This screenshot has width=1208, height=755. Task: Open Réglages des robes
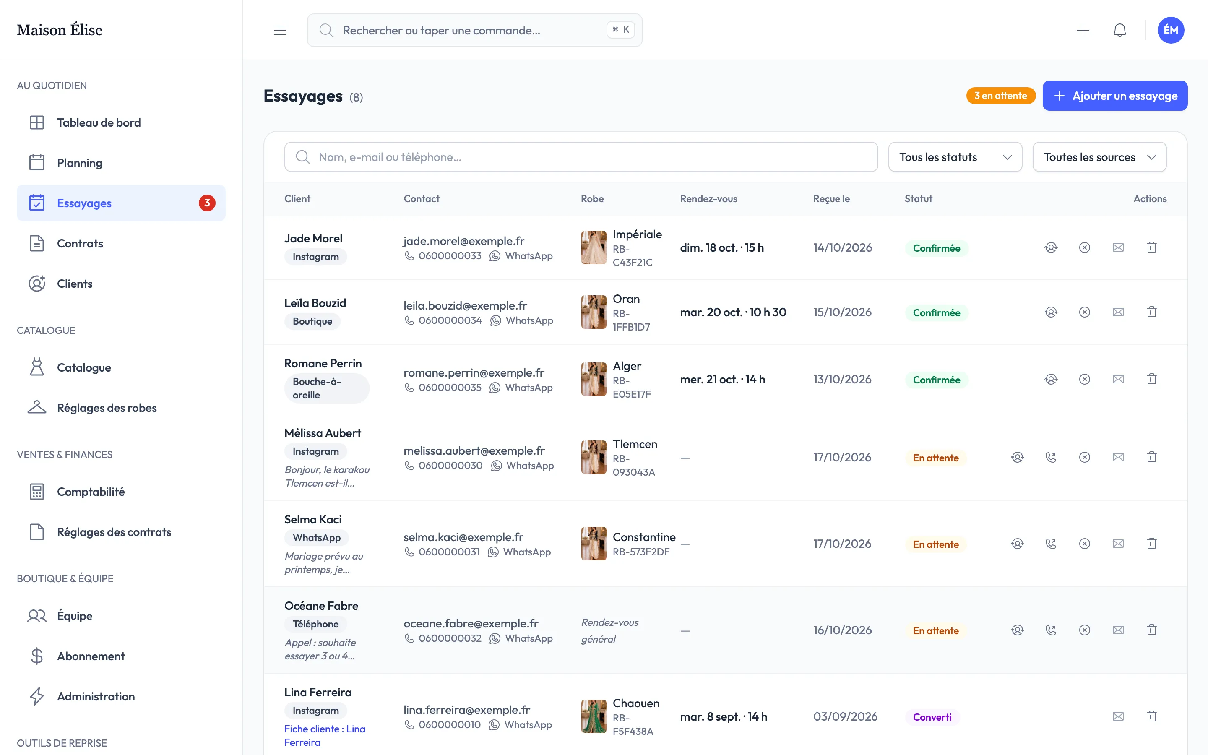click(121, 407)
